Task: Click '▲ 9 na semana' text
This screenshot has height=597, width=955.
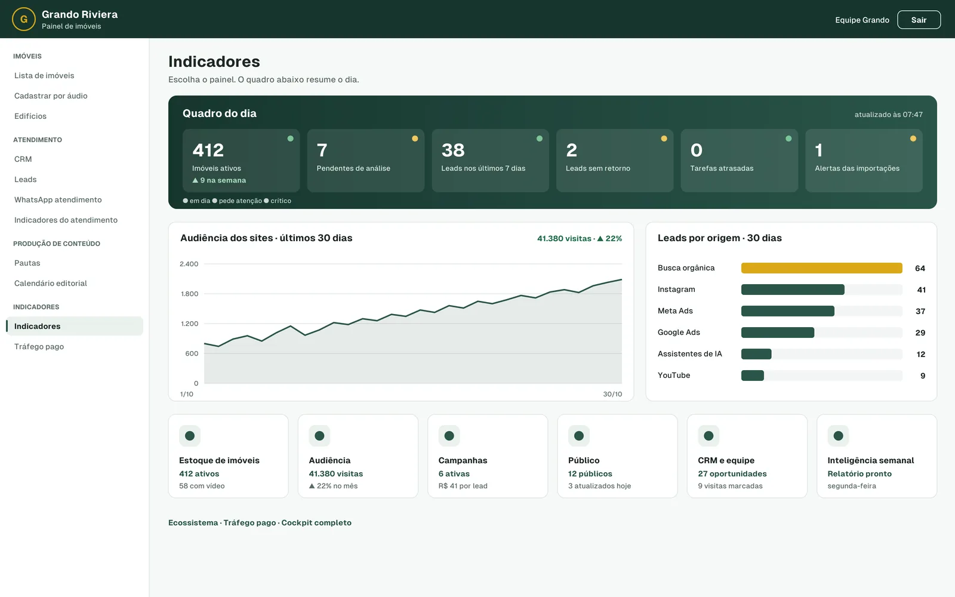Action: (219, 180)
